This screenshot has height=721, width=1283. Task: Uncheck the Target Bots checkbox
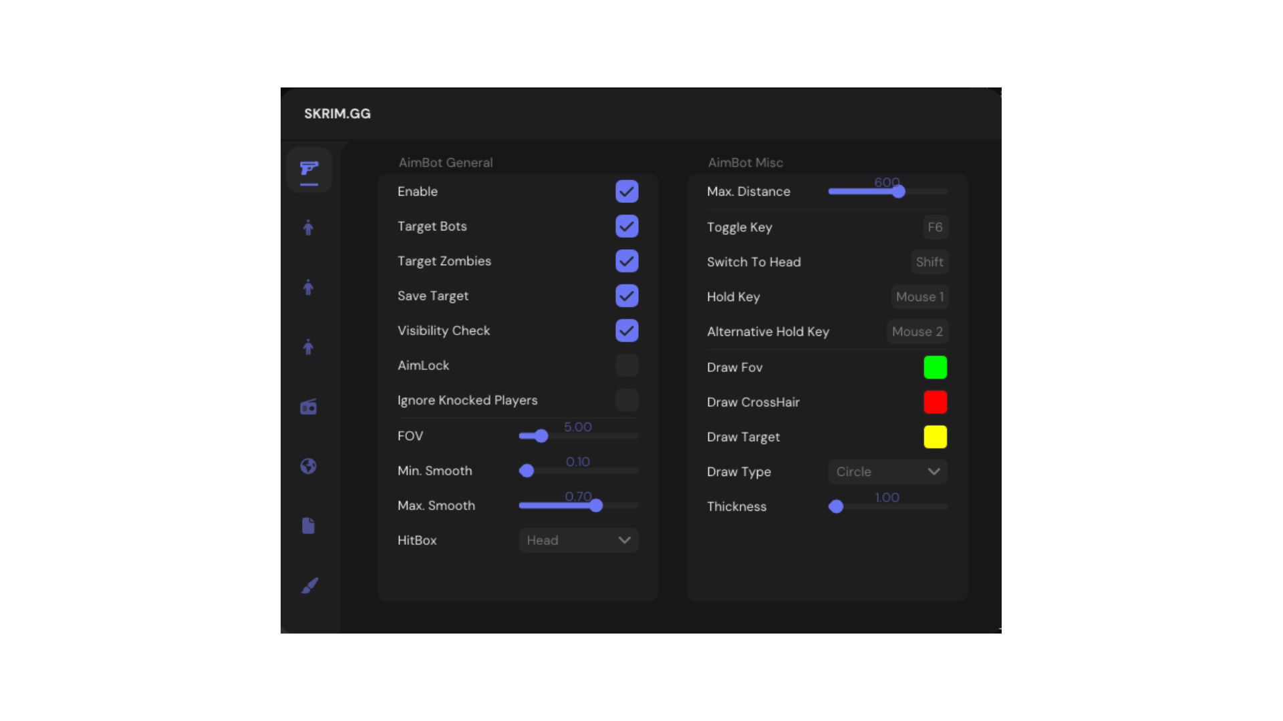click(x=627, y=226)
